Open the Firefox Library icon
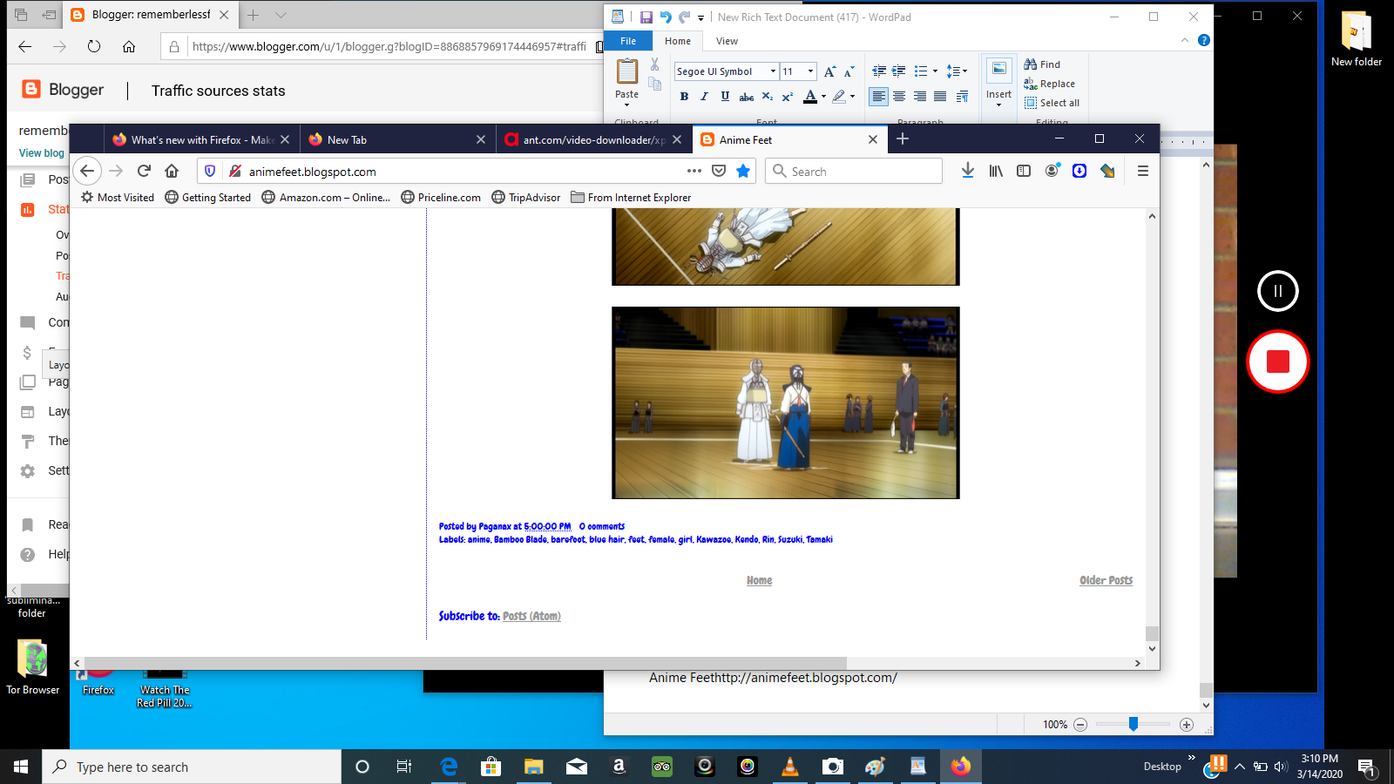1394x784 pixels. coord(996,172)
